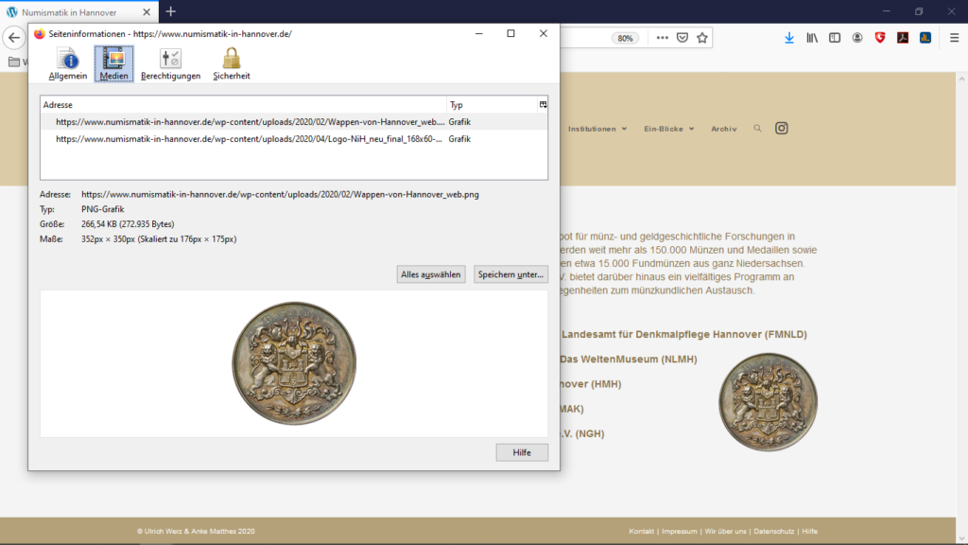Open the Instagram icon link
968x545 pixels.
tap(782, 129)
